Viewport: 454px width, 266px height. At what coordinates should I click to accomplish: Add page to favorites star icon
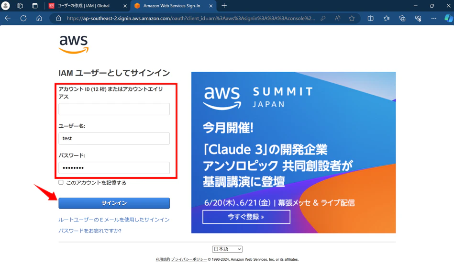tap(352, 18)
